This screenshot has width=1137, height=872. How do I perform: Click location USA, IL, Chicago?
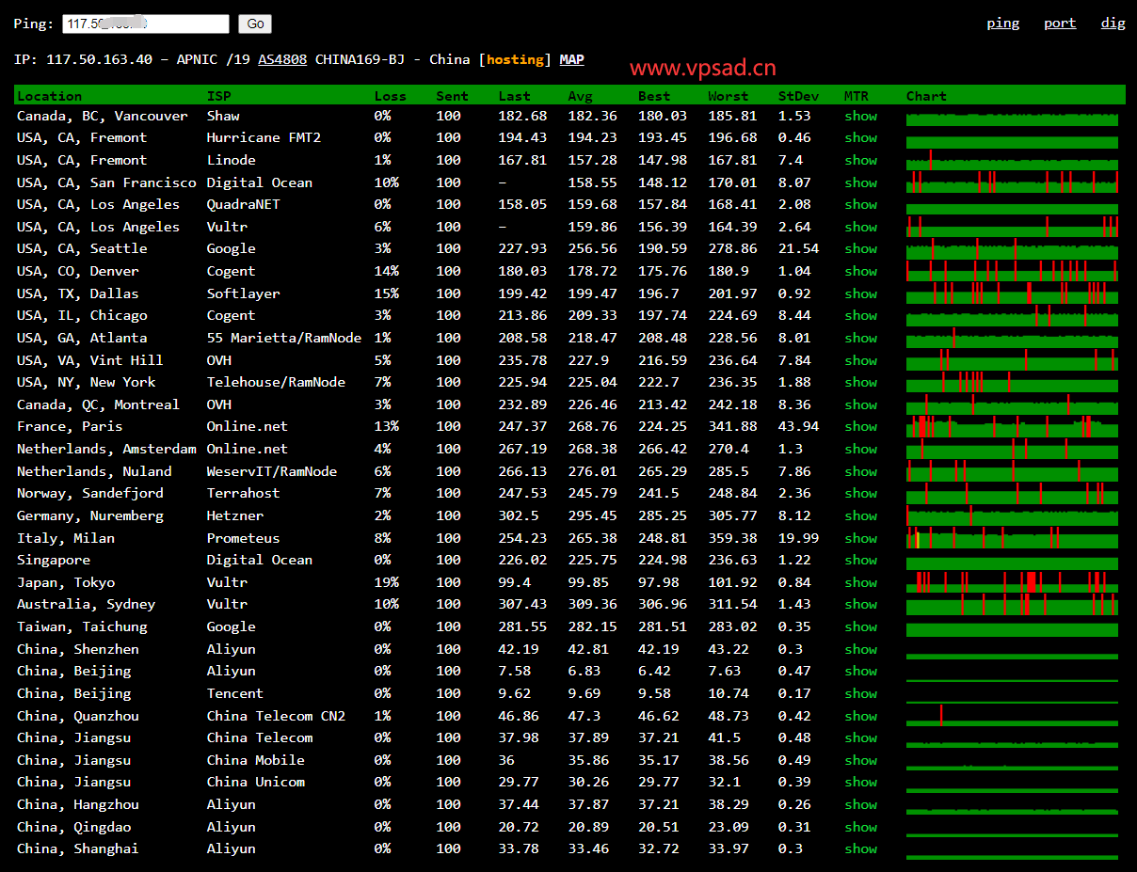click(82, 315)
